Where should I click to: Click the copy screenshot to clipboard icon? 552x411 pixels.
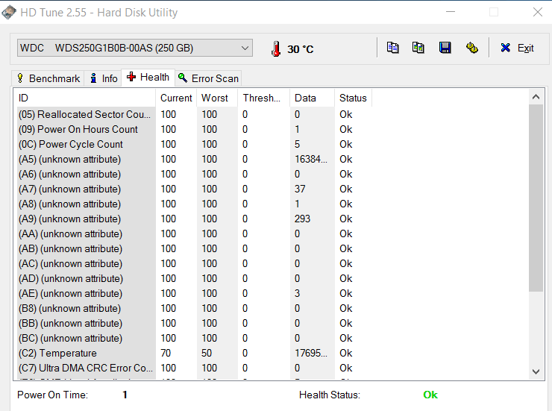pos(418,48)
